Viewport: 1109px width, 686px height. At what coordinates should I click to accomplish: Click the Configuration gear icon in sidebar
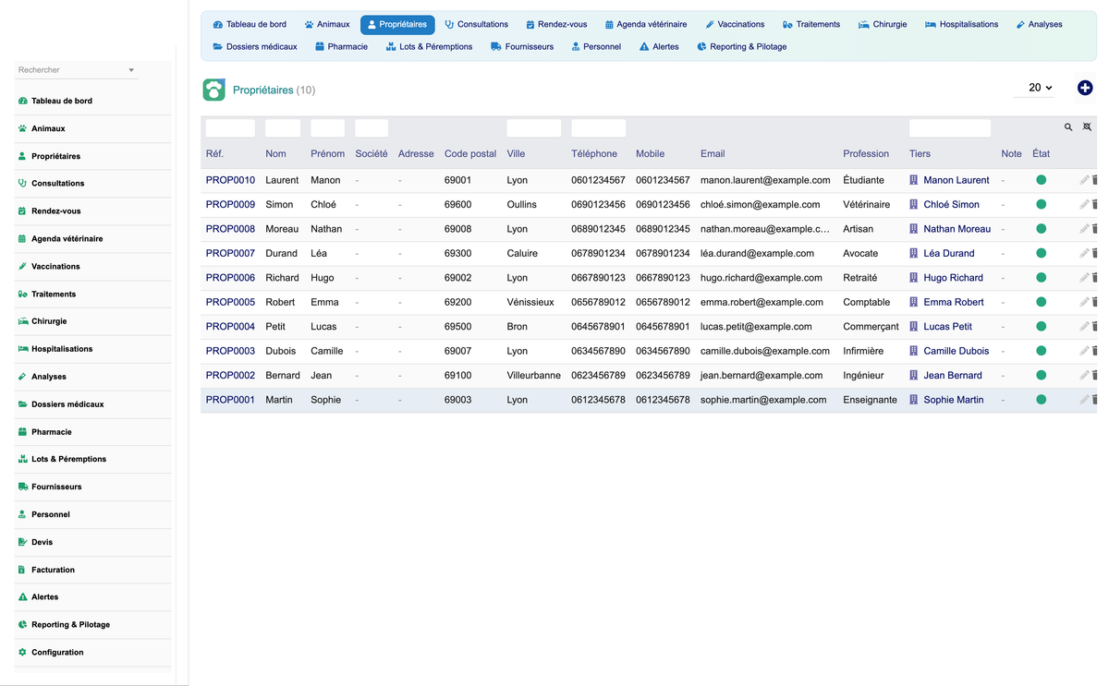23,653
